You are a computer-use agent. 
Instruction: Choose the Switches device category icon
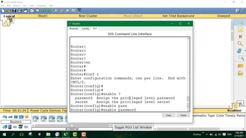pyautogui.click(x=10, y=117)
